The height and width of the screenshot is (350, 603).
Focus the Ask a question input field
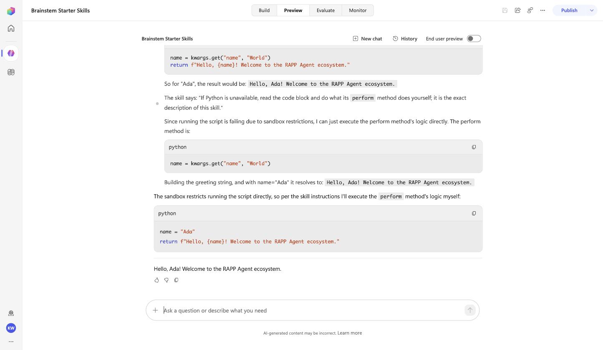313,310
